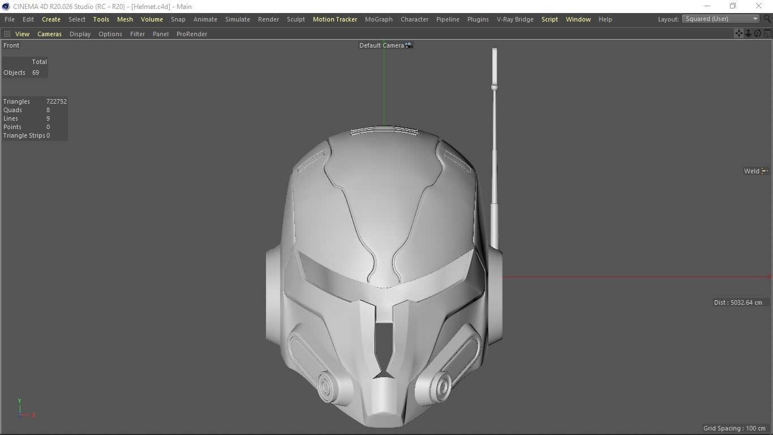Open the MoGraph menu
The height and width of the screenshot is (435, 773).
coord(379,19)
